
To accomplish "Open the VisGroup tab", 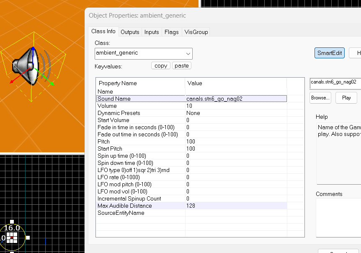I will pyautogui.click(x=196, y=32).
